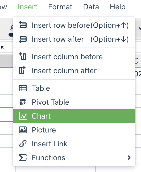The image size is (141, 172).
Task: Expand the Functions submenu arrow
Action: 129,158
